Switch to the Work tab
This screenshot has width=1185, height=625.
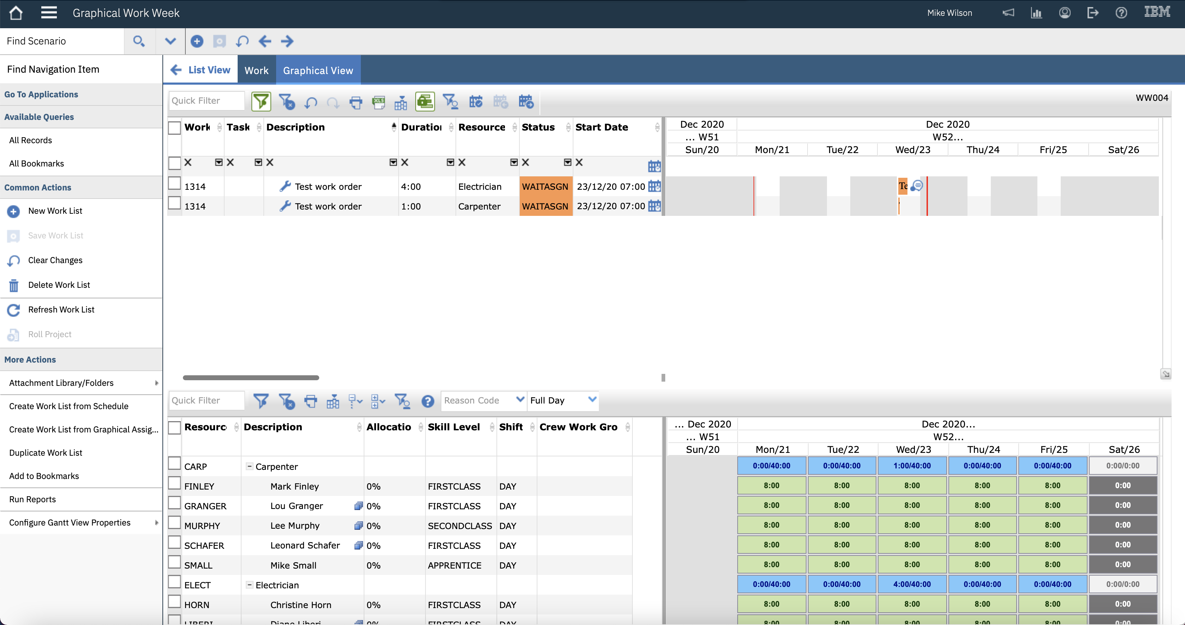point(256,70)
